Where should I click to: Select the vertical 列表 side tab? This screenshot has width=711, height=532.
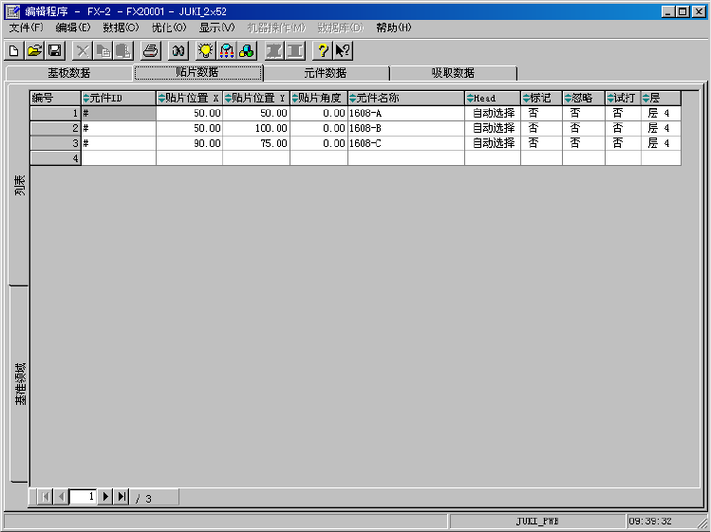[x=20, y=185]
